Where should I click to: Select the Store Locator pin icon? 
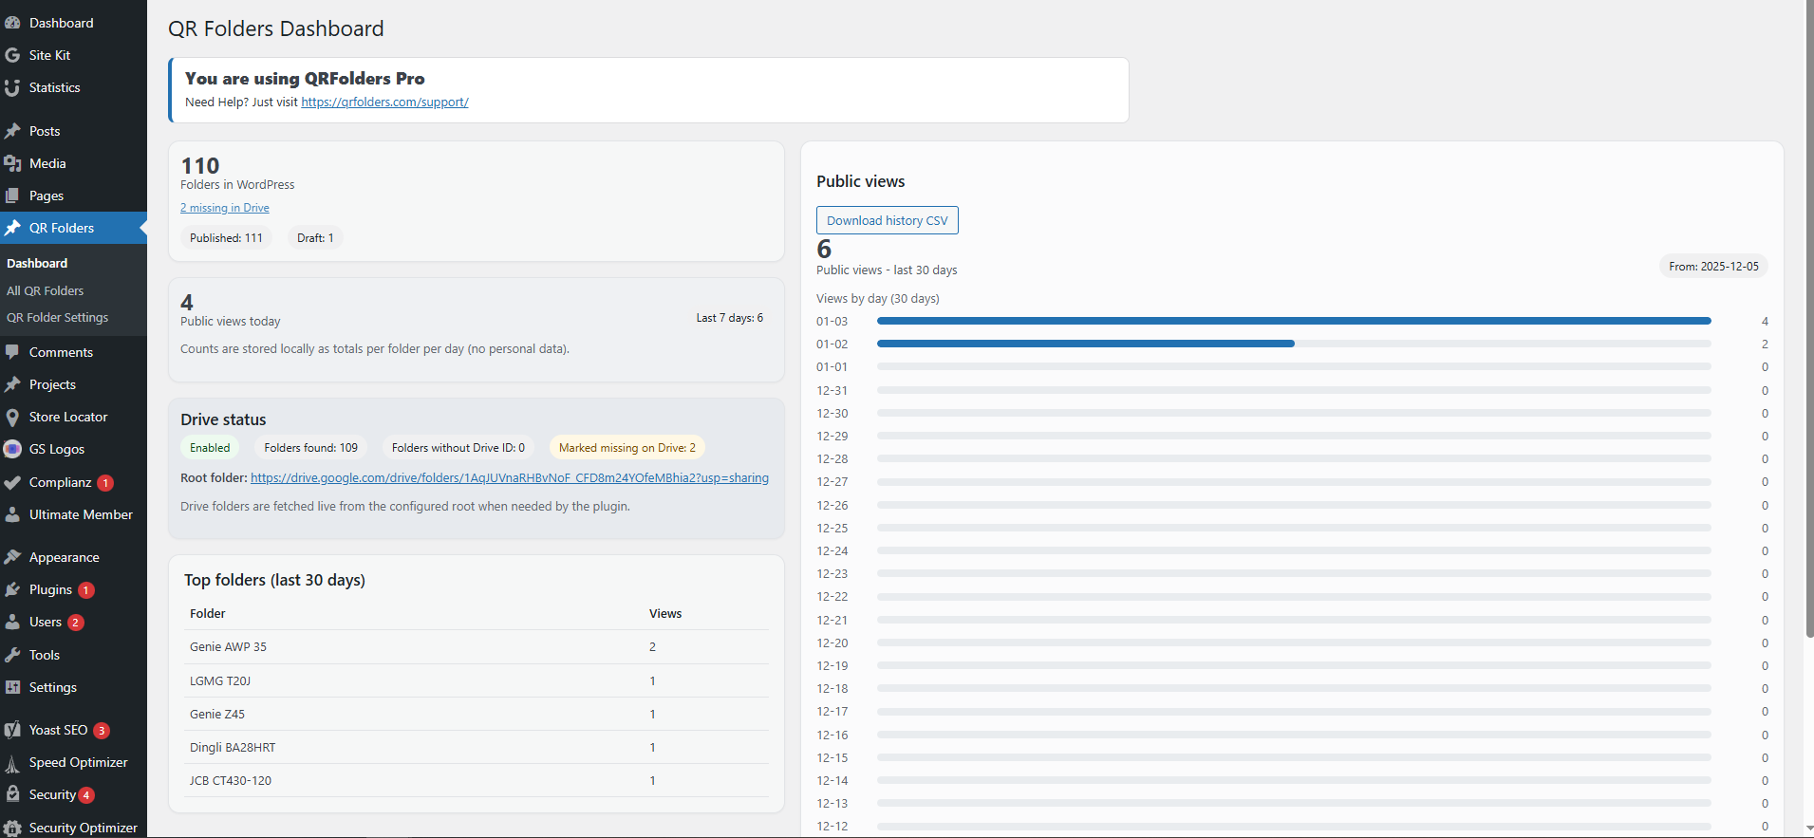coord(12,418)
